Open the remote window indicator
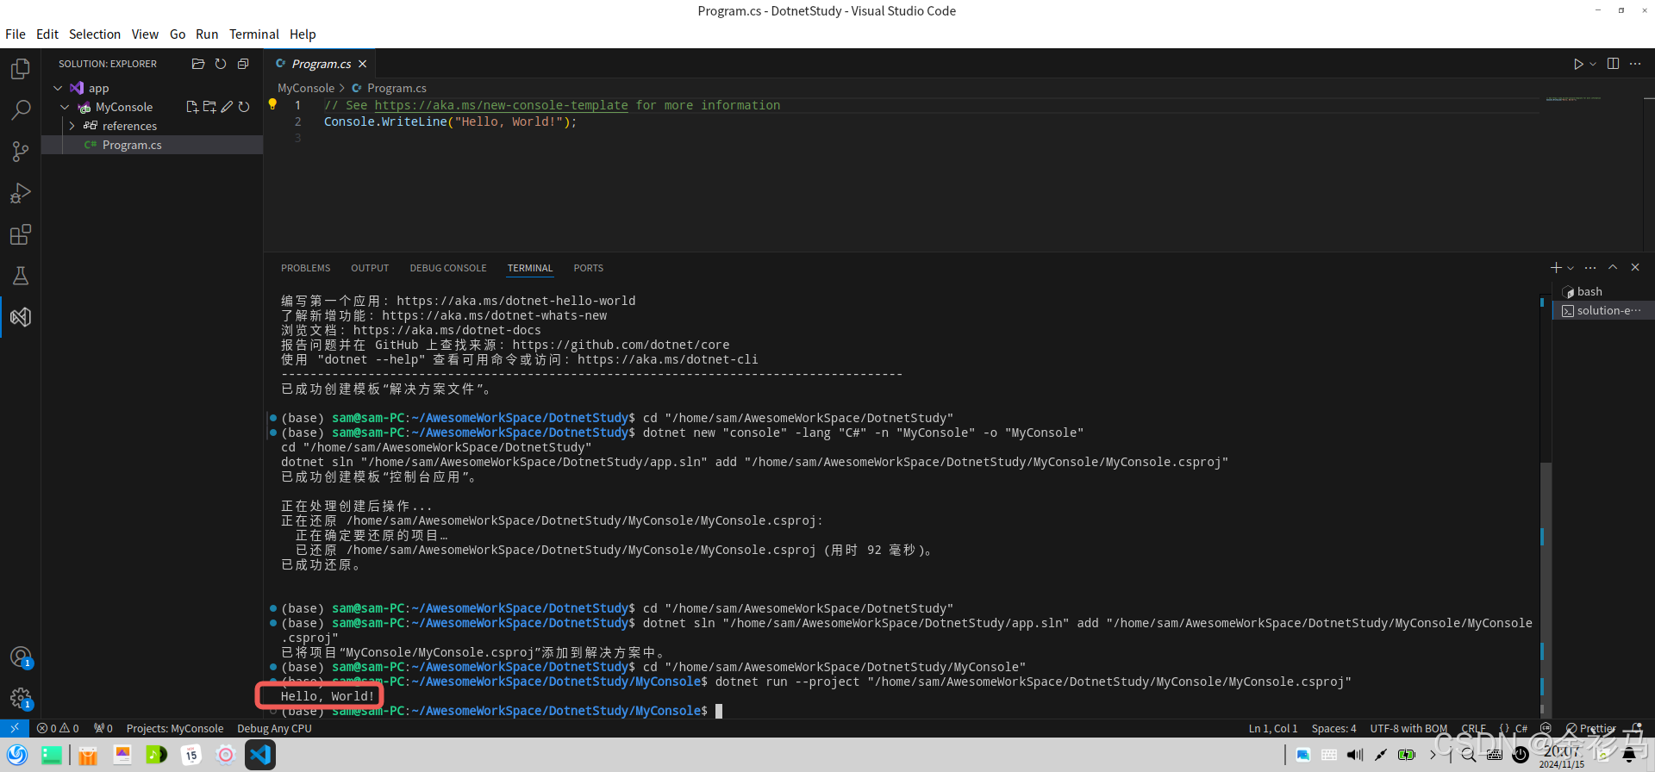The width and height of the screenshot is (1655, 772). click(15, 728)
